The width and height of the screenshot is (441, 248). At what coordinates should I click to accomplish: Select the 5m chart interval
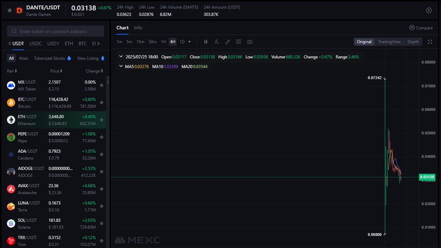coord(129,42)
